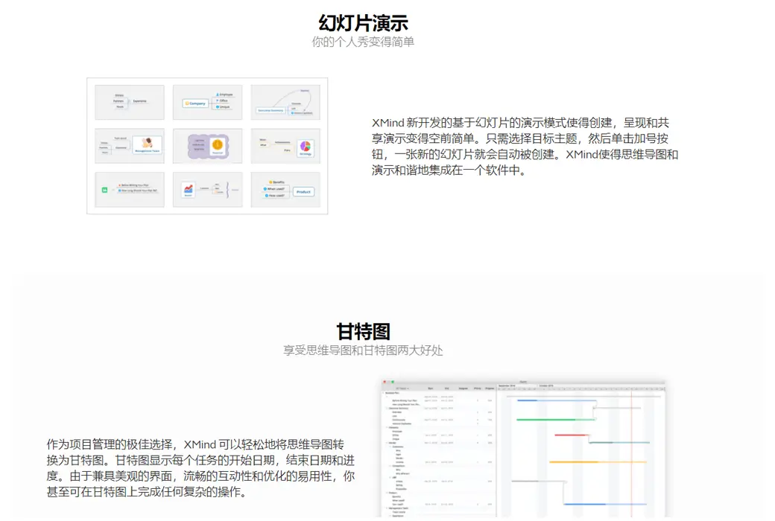The width and height of the screenshot is (775, 521).
Task: Open the Executive Summary slide with curved arrow
Action: coord(285,102)
